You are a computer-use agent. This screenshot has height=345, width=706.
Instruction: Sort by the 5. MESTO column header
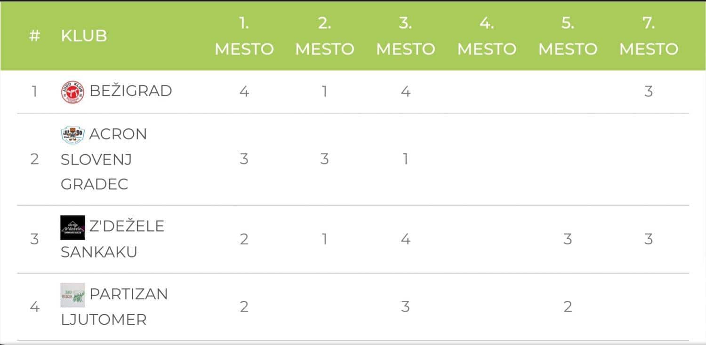click(x=568, y=36)
